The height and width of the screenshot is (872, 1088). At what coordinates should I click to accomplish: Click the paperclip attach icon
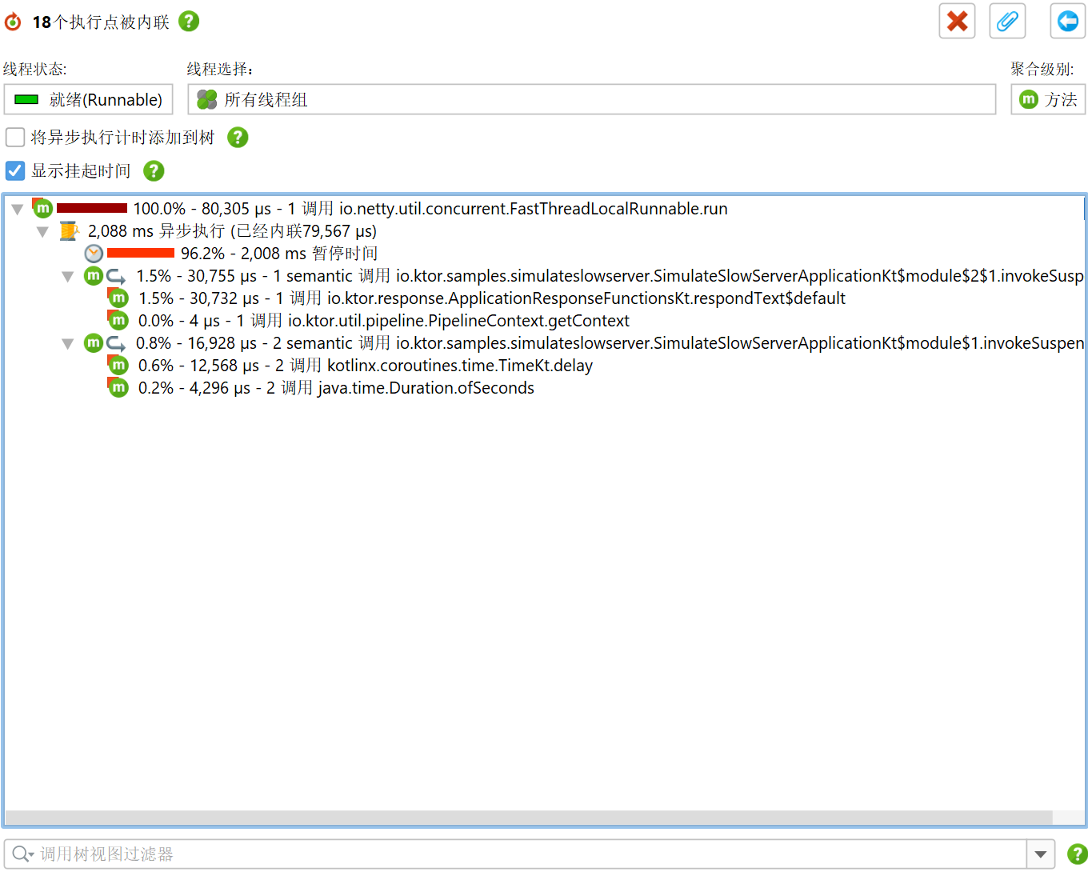pos(1007,21)
